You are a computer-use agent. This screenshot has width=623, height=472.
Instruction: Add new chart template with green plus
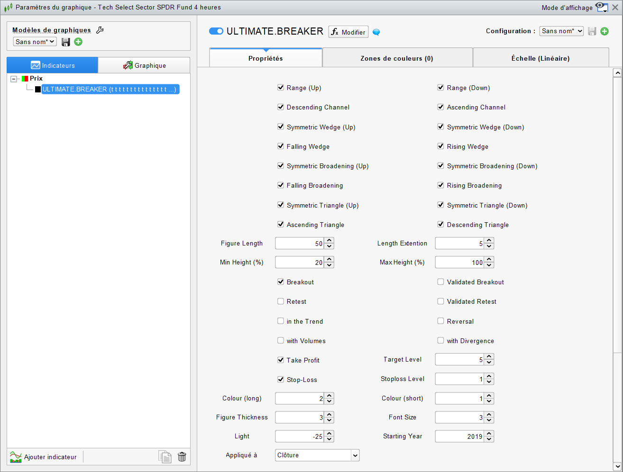pos(78,42)
